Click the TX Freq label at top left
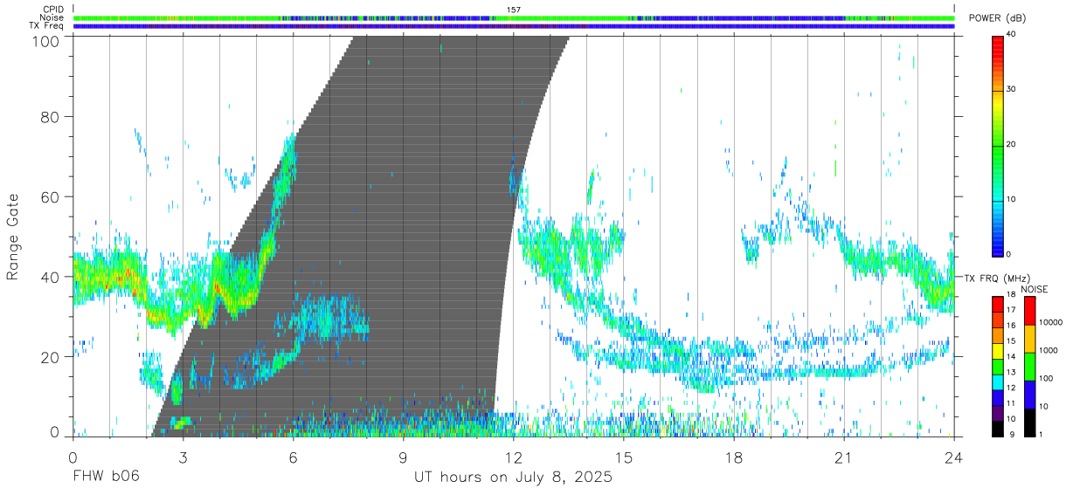Screen dimensions: 1073x495 click(x=47, y=26)
